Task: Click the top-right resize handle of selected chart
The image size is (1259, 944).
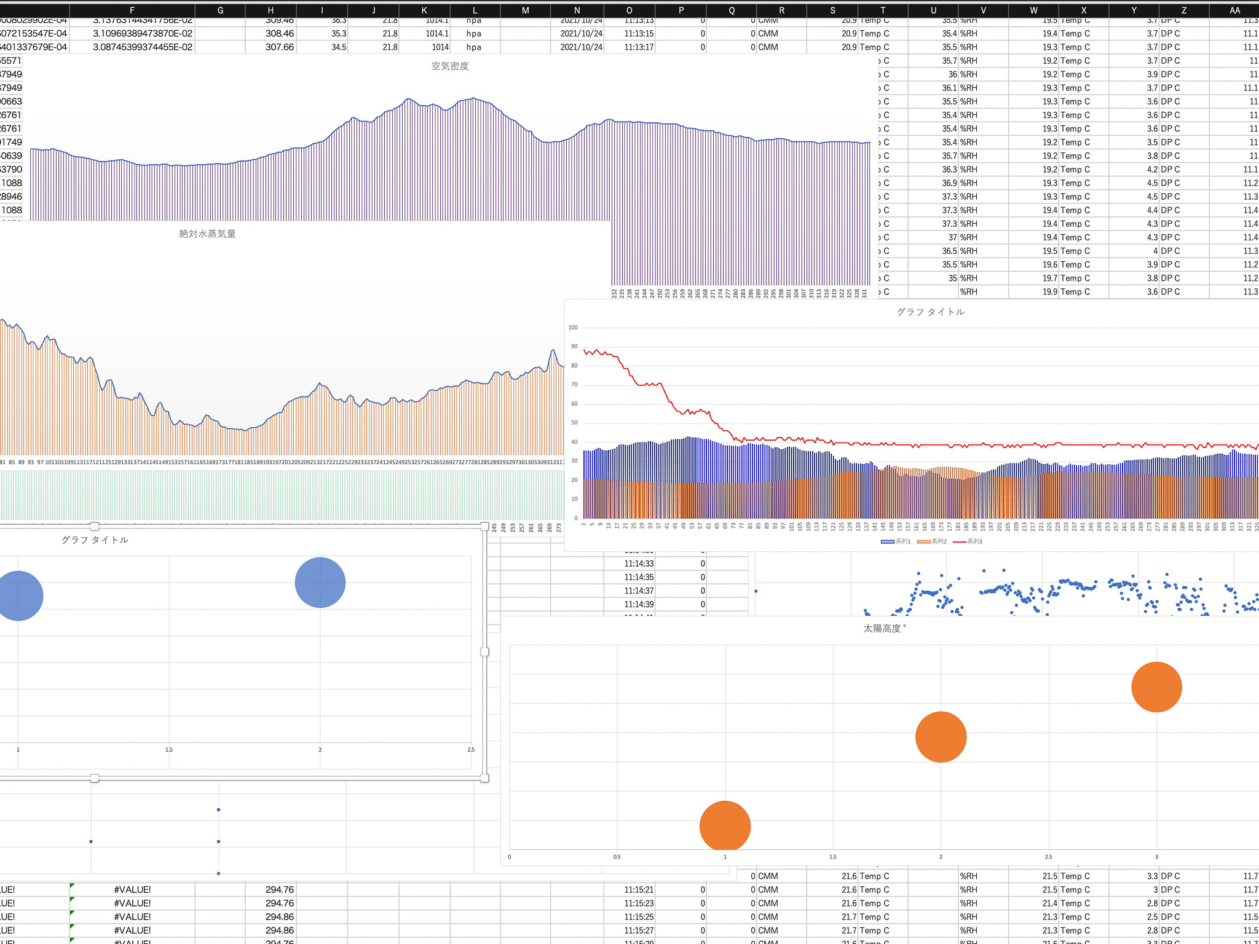Action: point(484,527)
